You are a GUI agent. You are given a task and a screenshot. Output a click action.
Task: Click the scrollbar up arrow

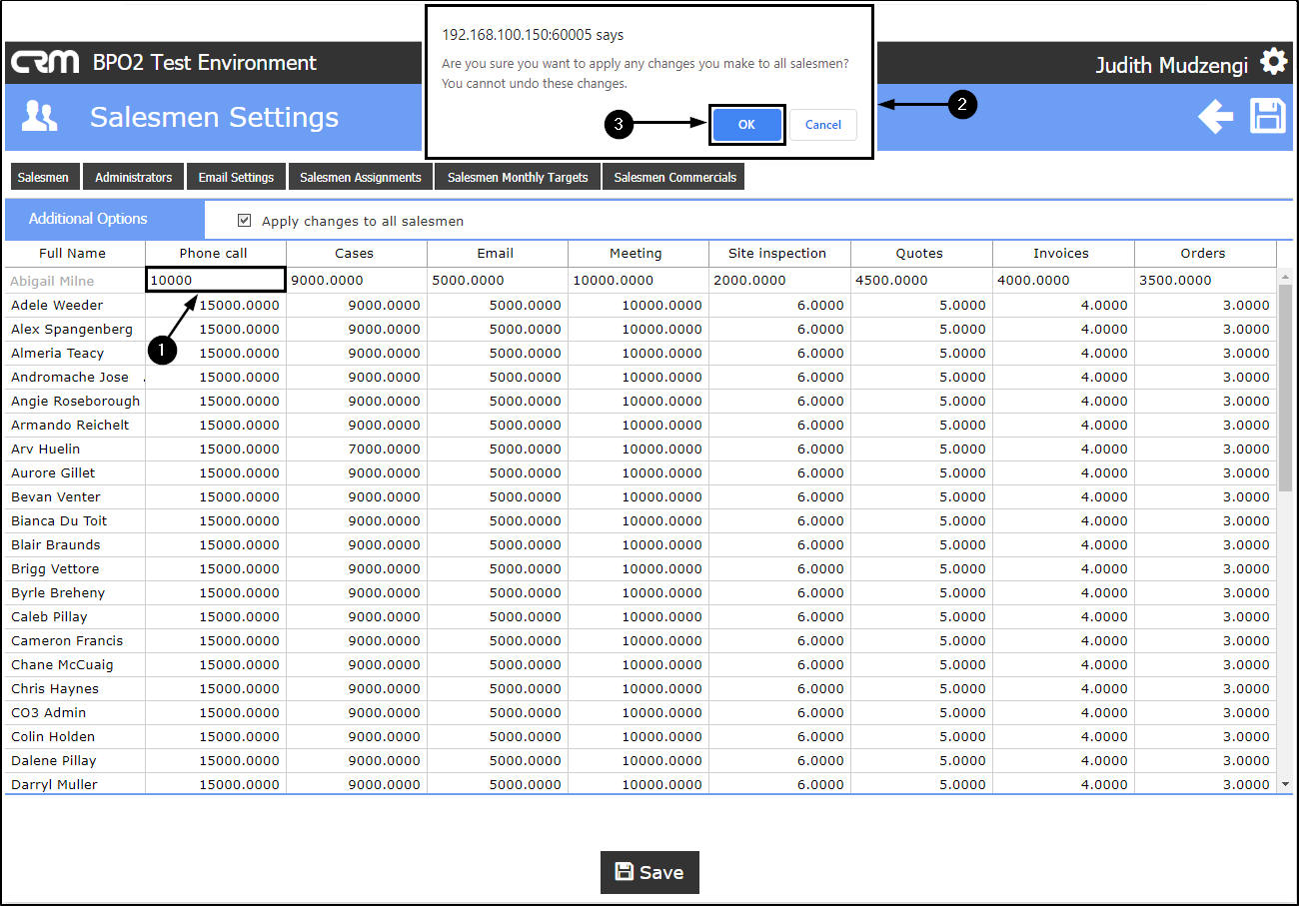click(x=1285, y=276)
